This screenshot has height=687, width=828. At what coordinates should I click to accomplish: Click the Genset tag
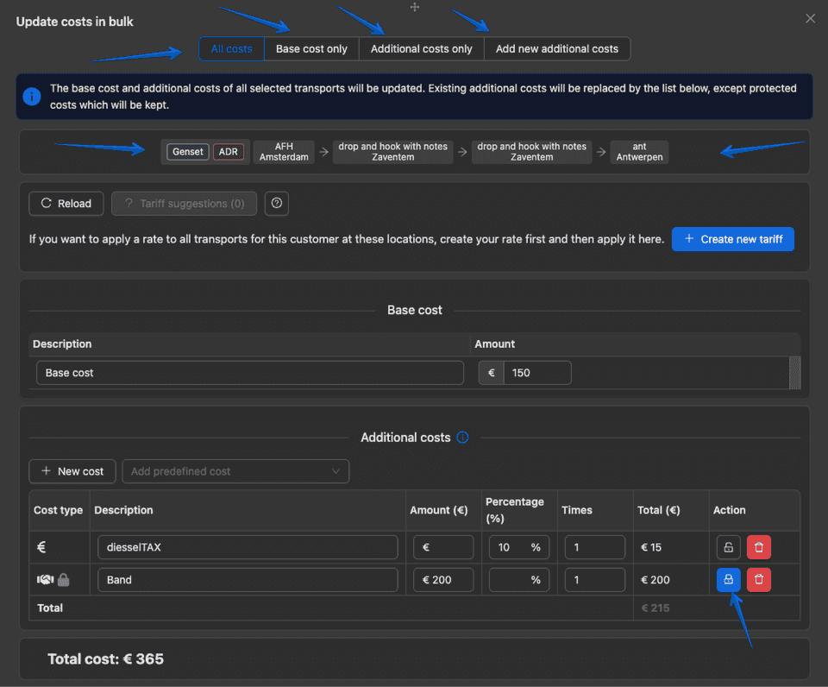click(x=188, y=152)
